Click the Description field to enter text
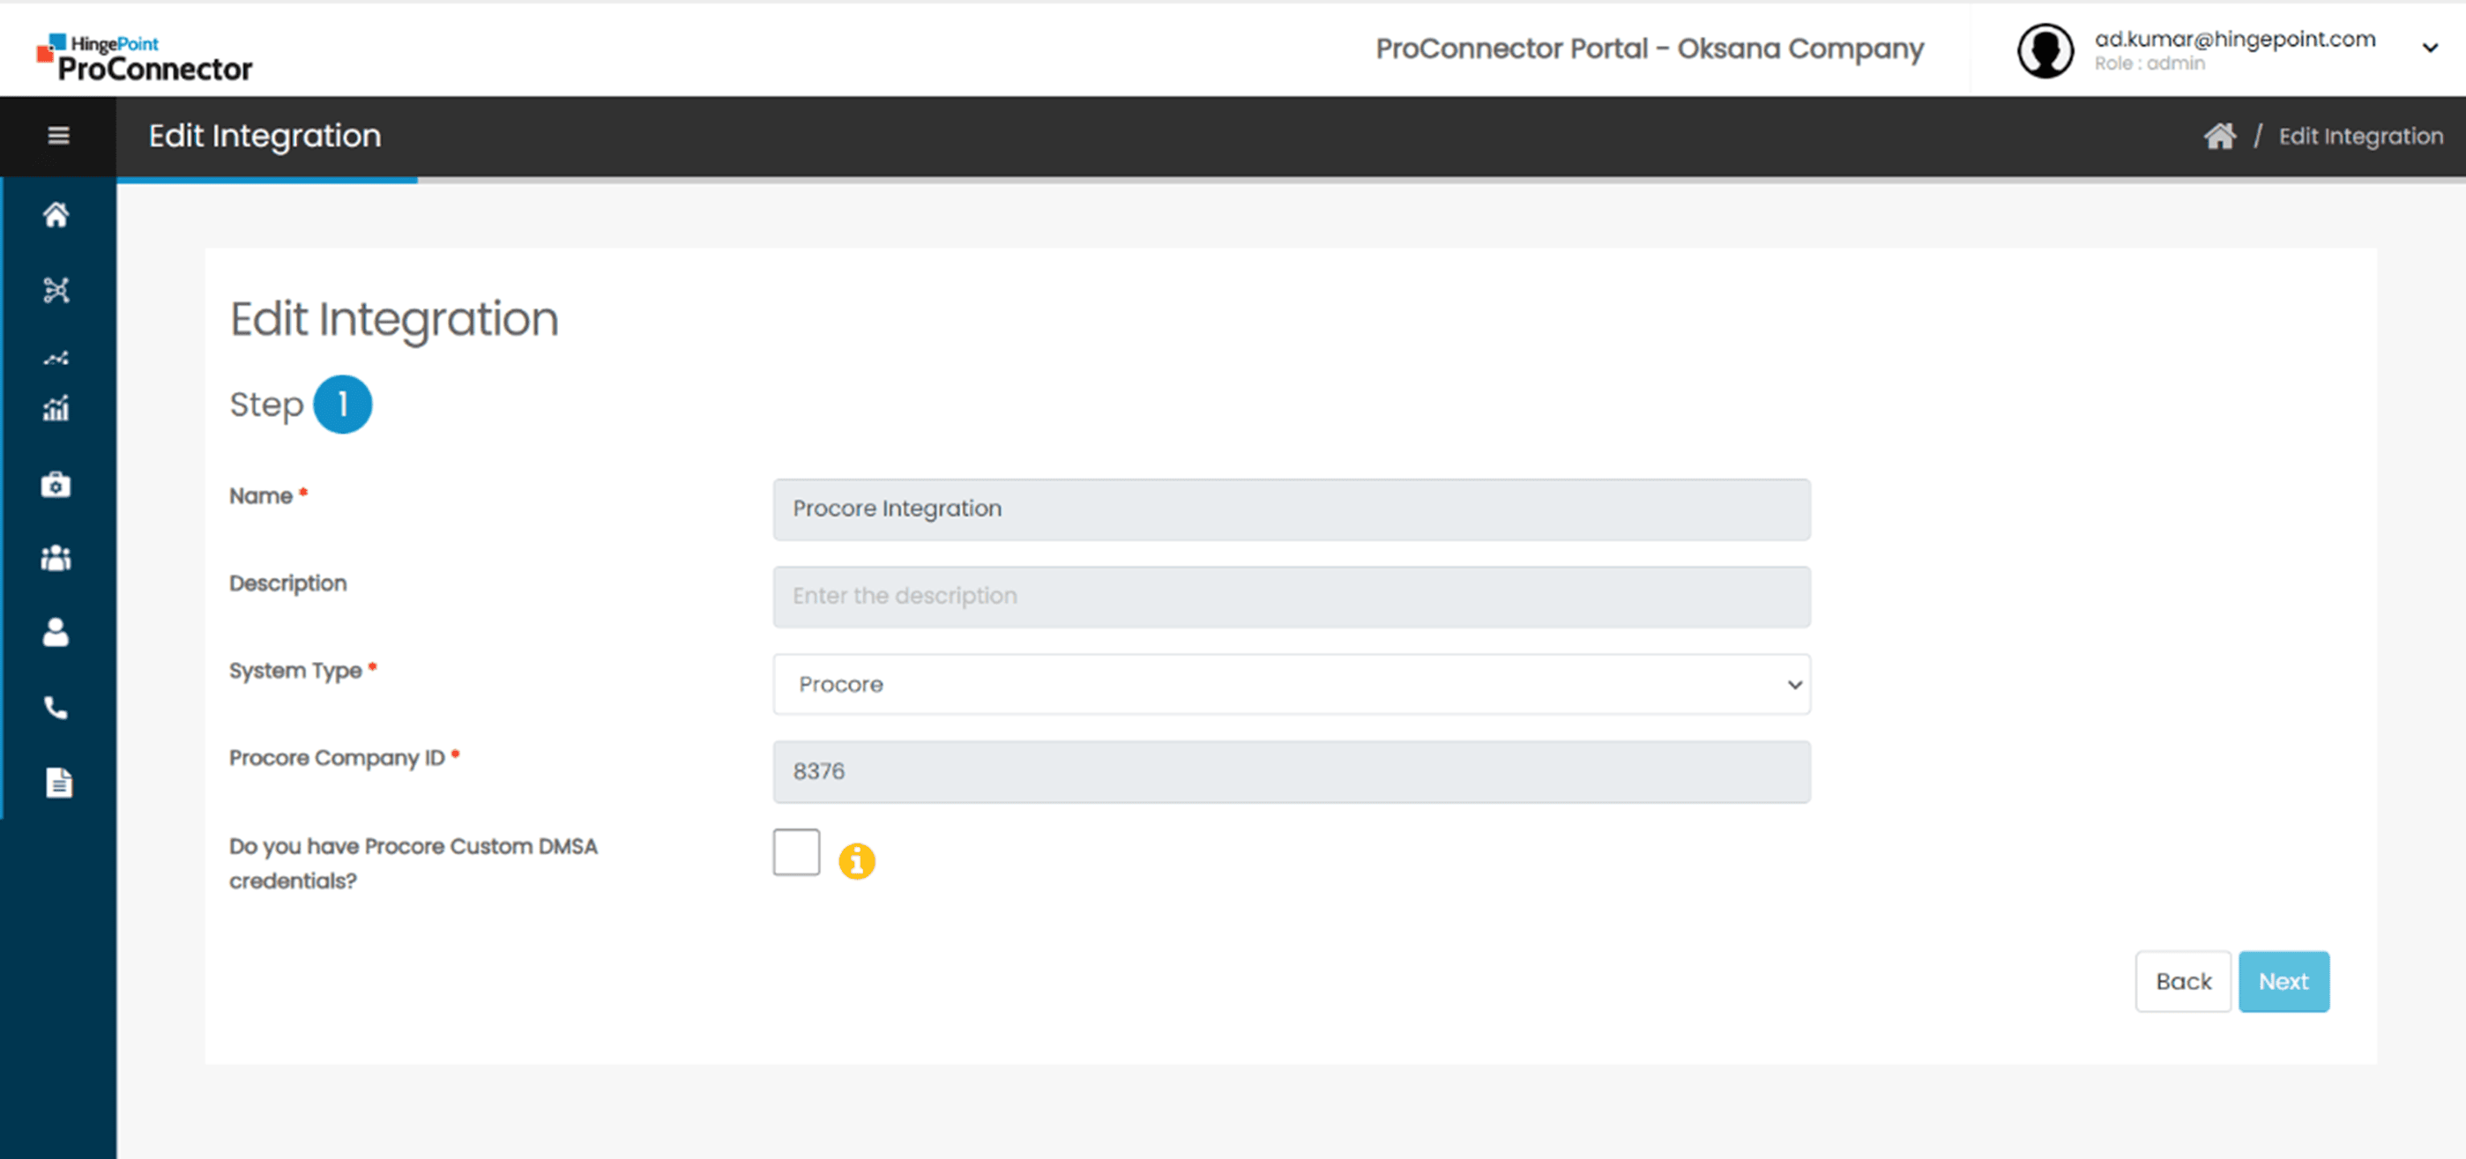The image size is (2466, 1159). (1291, 595)
